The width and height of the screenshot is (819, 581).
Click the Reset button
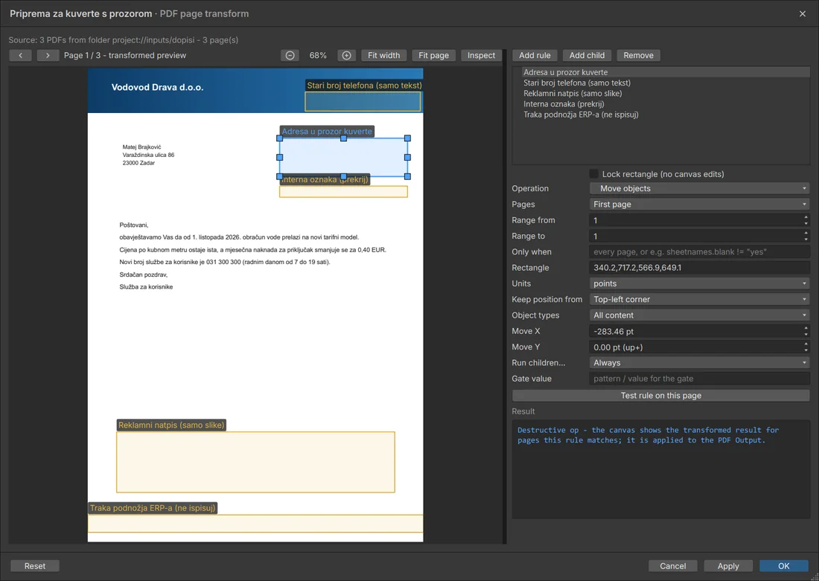[x=35, y=566]
